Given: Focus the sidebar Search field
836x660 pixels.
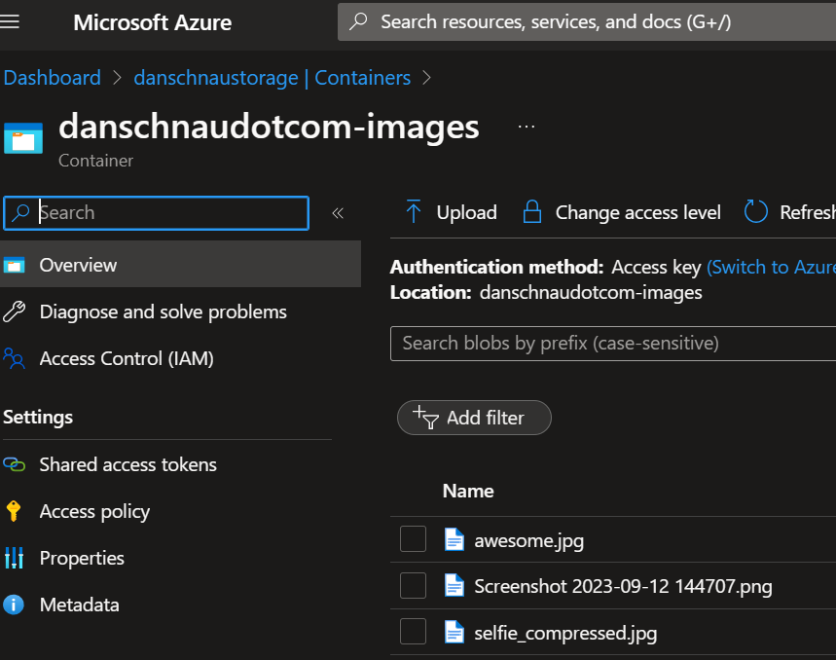Looking at the screenshot, I should 157,213.
